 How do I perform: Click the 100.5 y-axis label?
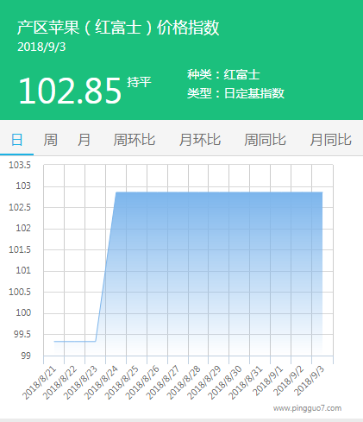coord(20,292)
